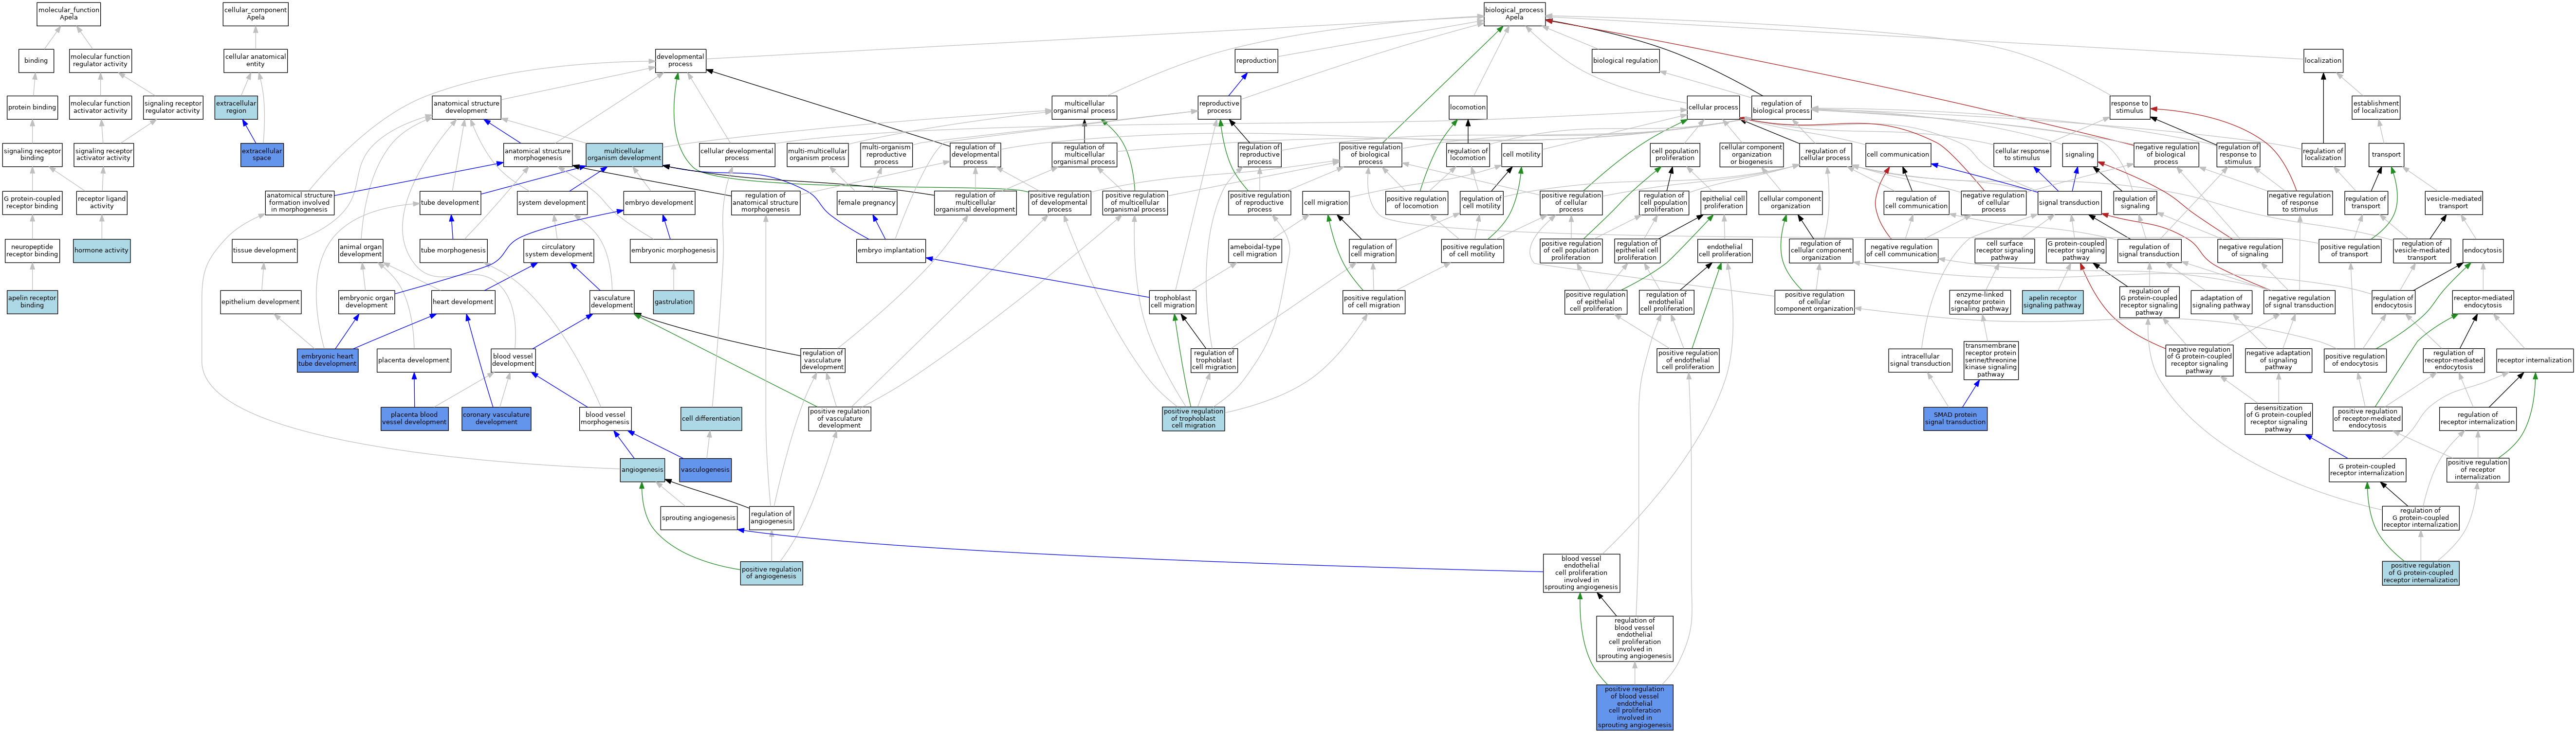Click the 'vasculogenesis' node

[x=705, y=469]
